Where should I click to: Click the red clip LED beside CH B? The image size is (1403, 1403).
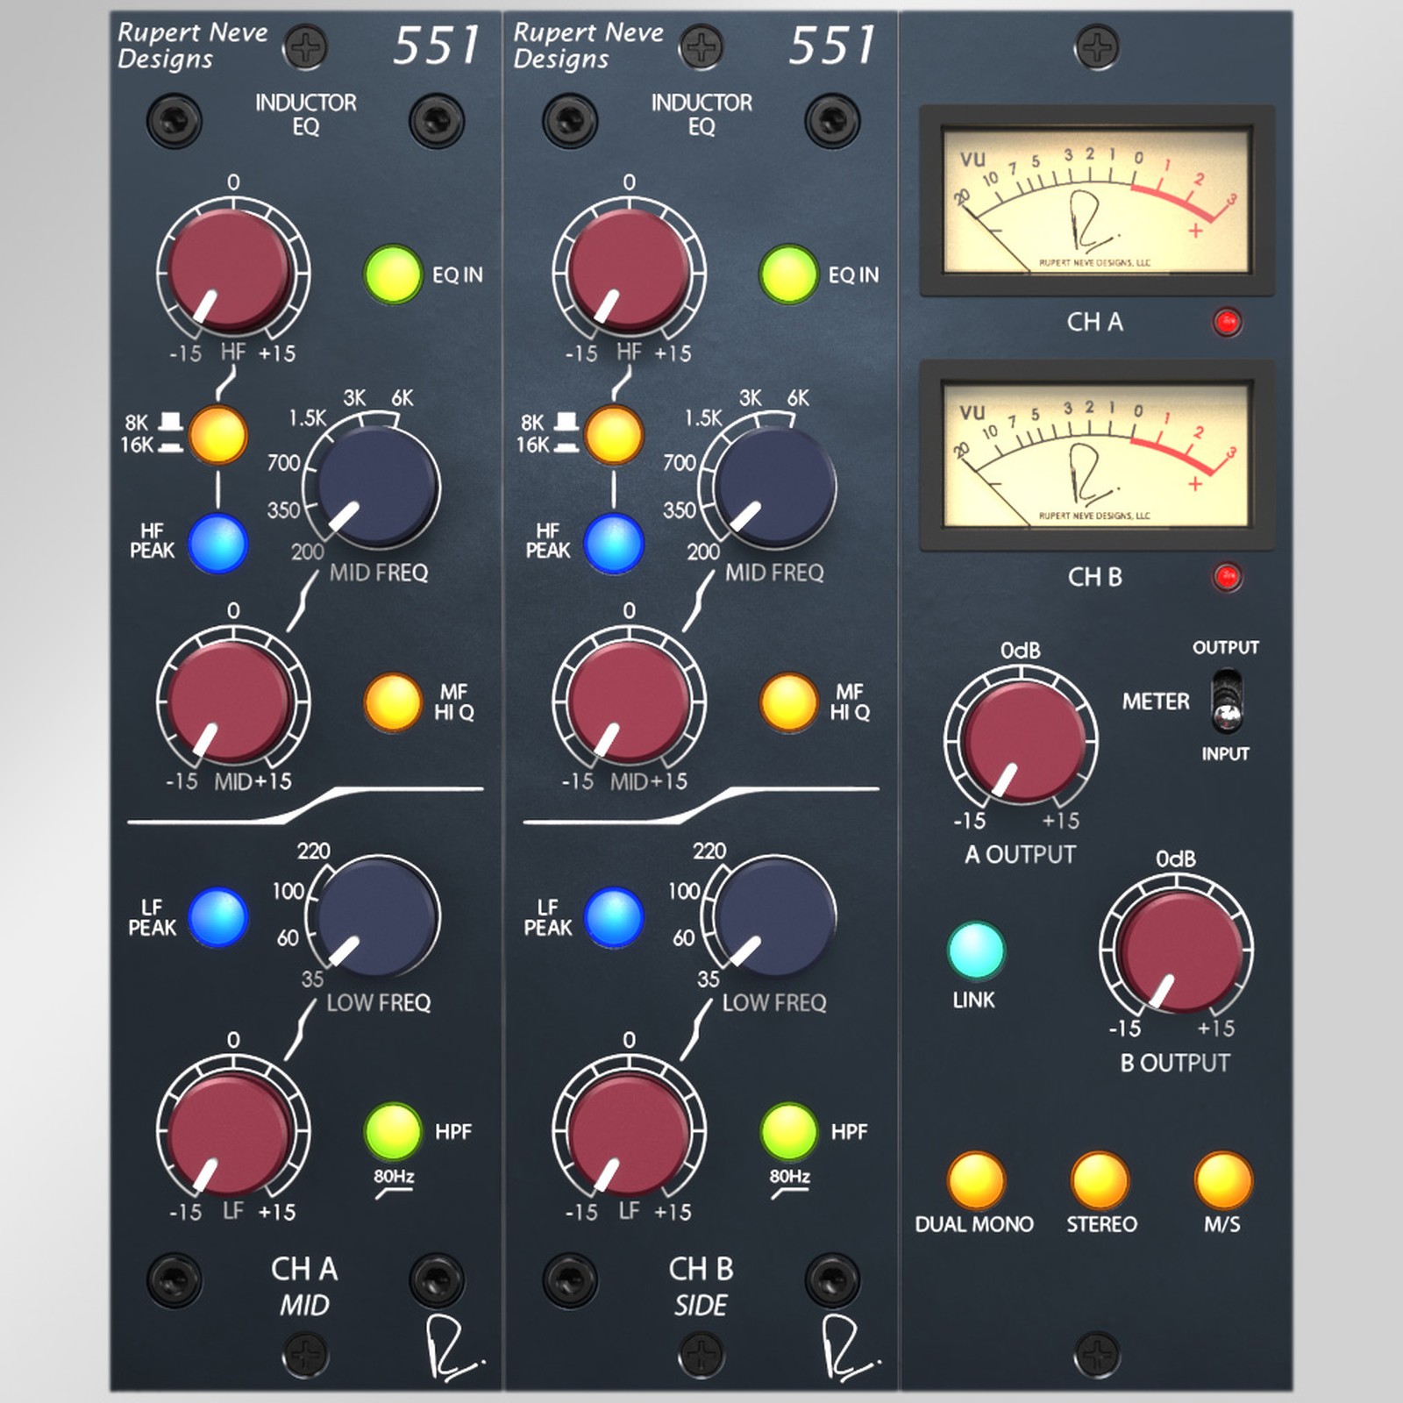[x=1227, y=577]
